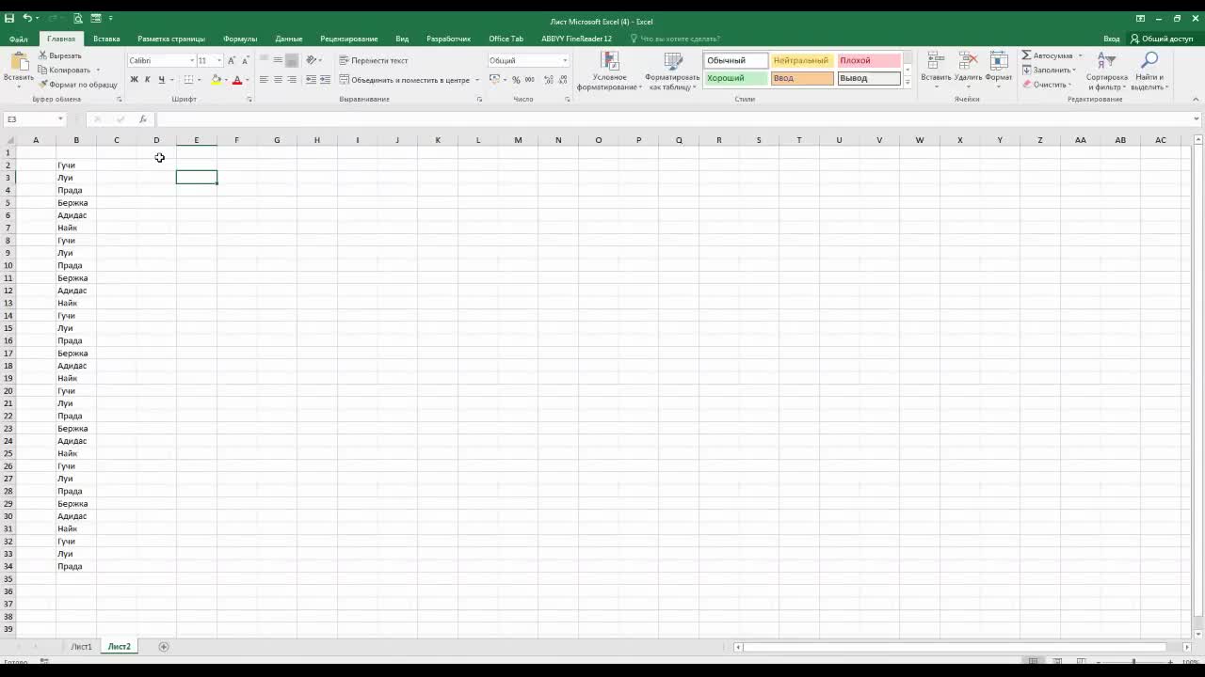This screenshot has height=677, width=1205.
Task: Apply comma thousands separator format
Action: tap(529, 80)
